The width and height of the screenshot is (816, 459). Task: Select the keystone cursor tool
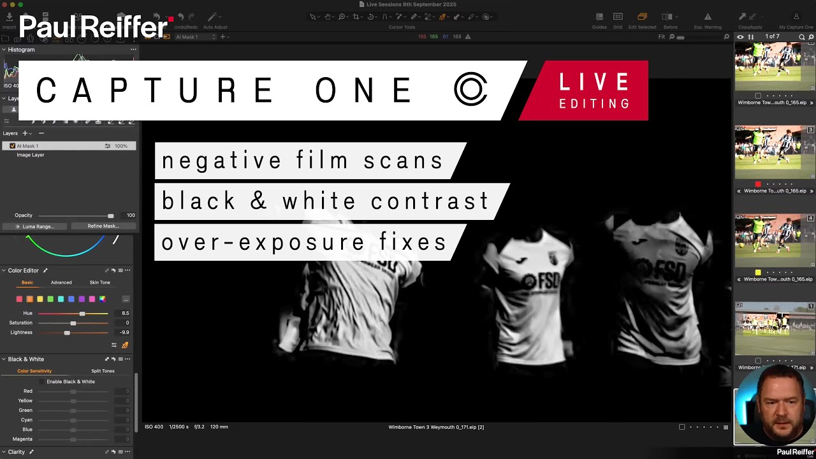385,17
